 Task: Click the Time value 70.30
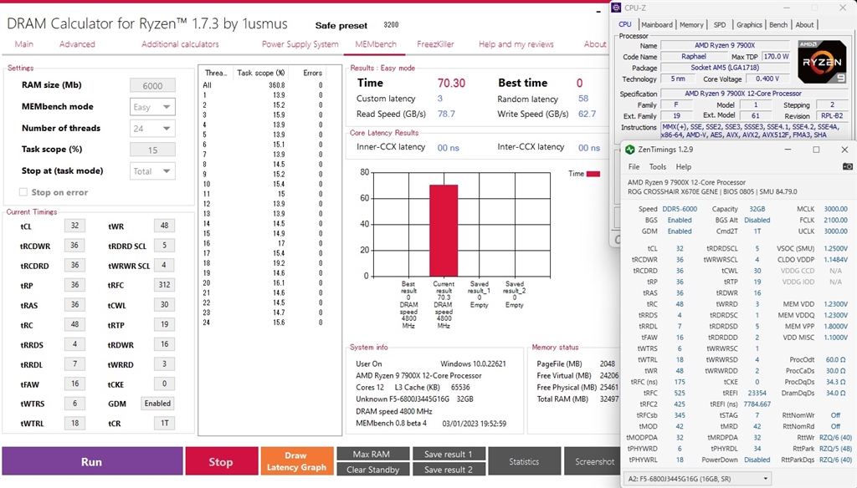[451, 83]
